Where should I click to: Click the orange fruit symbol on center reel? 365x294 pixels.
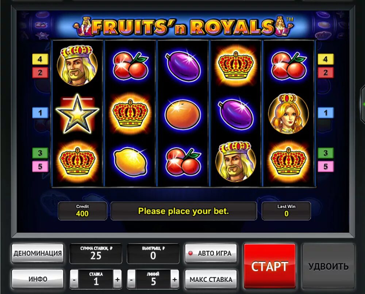tap(183, 114)
